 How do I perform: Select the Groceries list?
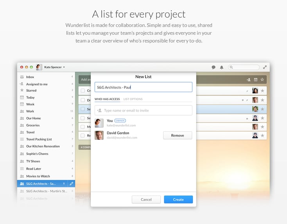click(46, 125)
